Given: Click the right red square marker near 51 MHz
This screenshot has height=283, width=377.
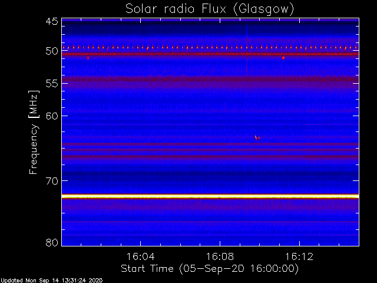Looking at the screenshot, I should [x=283, y=58].
